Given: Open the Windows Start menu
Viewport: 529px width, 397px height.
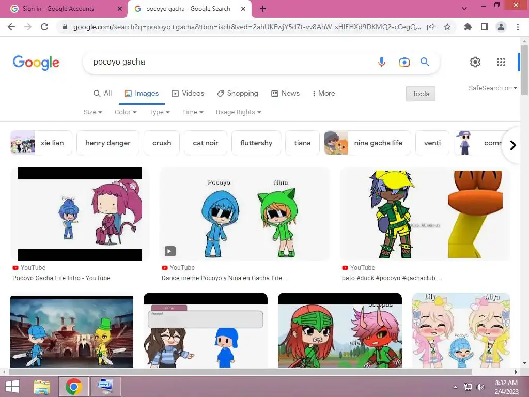Looking at the screenshot, I should tap(12, 387).
